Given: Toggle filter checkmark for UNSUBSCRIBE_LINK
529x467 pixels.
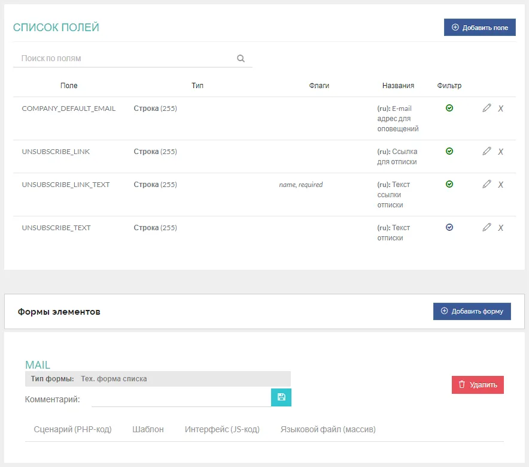Looking at the screenshot, I should [449, 151].
